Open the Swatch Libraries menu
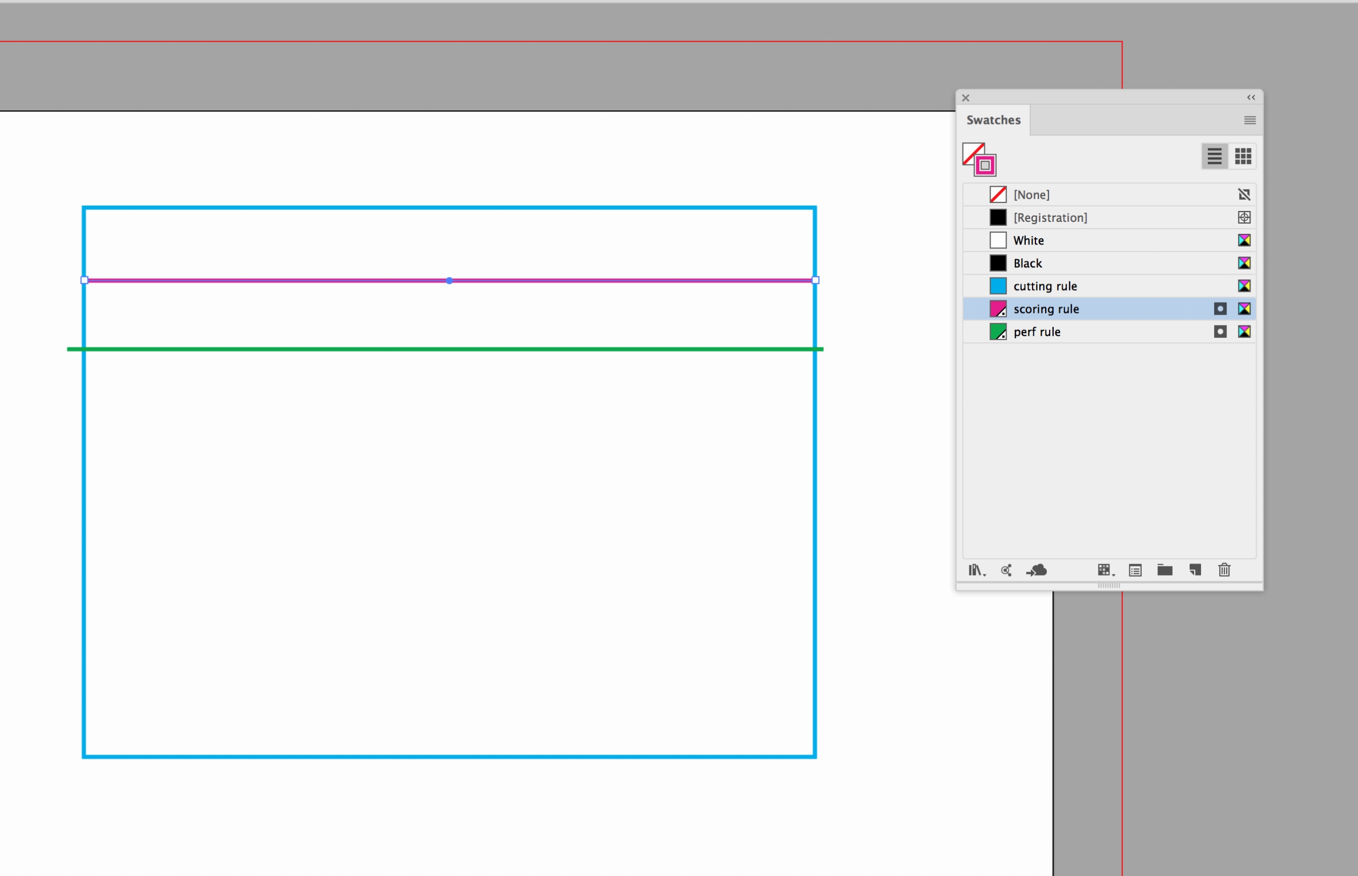The height and width of the screenshot is (876, 1358). coord(977,570)
